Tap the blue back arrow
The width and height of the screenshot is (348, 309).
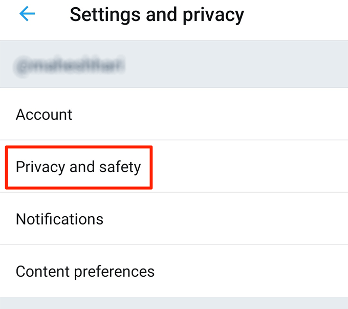27,14
